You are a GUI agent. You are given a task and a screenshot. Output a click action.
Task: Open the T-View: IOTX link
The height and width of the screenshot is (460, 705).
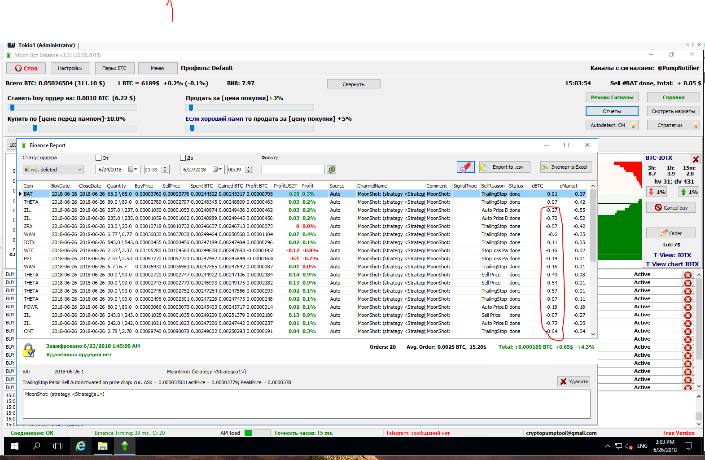pos(672,255)
